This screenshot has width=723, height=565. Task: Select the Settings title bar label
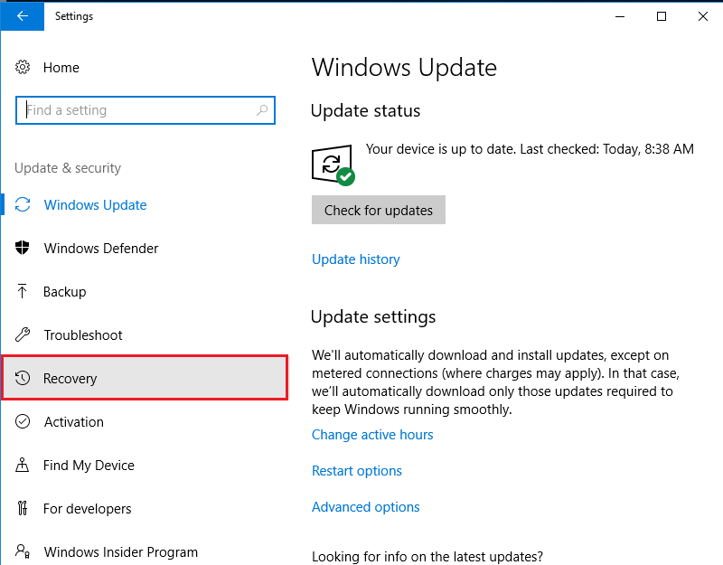click(x=74, y=16)
